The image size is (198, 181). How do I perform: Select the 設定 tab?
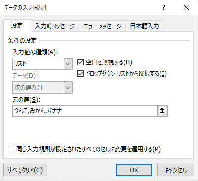pyautogui.click(x=17, y=26)
